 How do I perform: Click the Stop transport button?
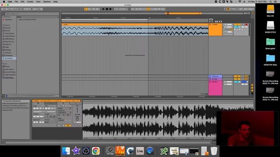point(107,9)
